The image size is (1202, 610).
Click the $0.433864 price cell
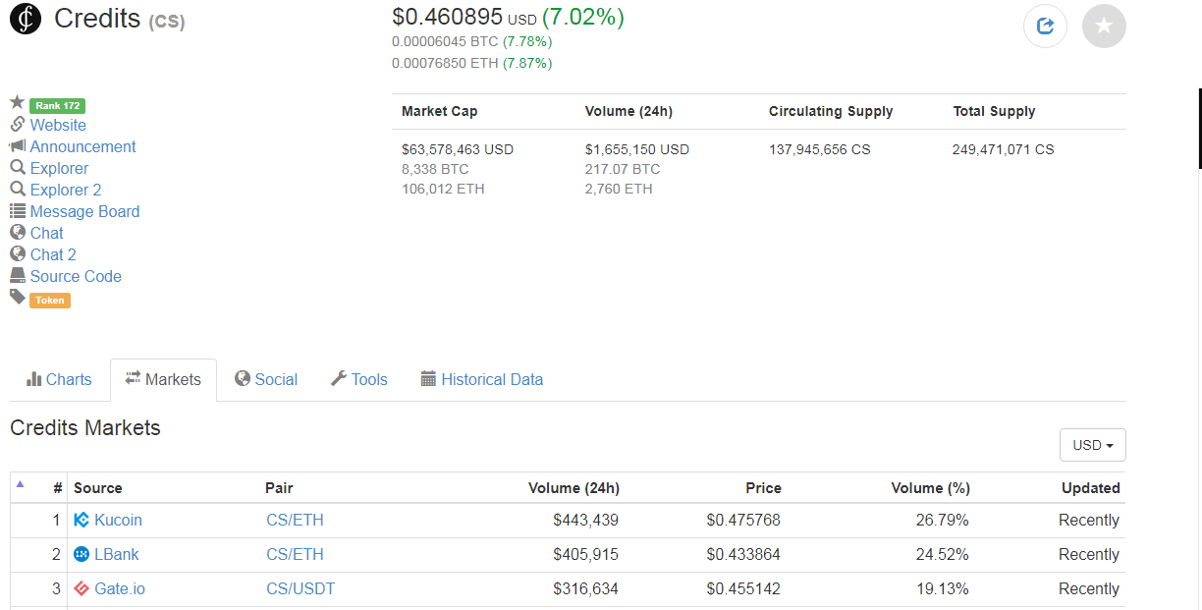[743, 554]
